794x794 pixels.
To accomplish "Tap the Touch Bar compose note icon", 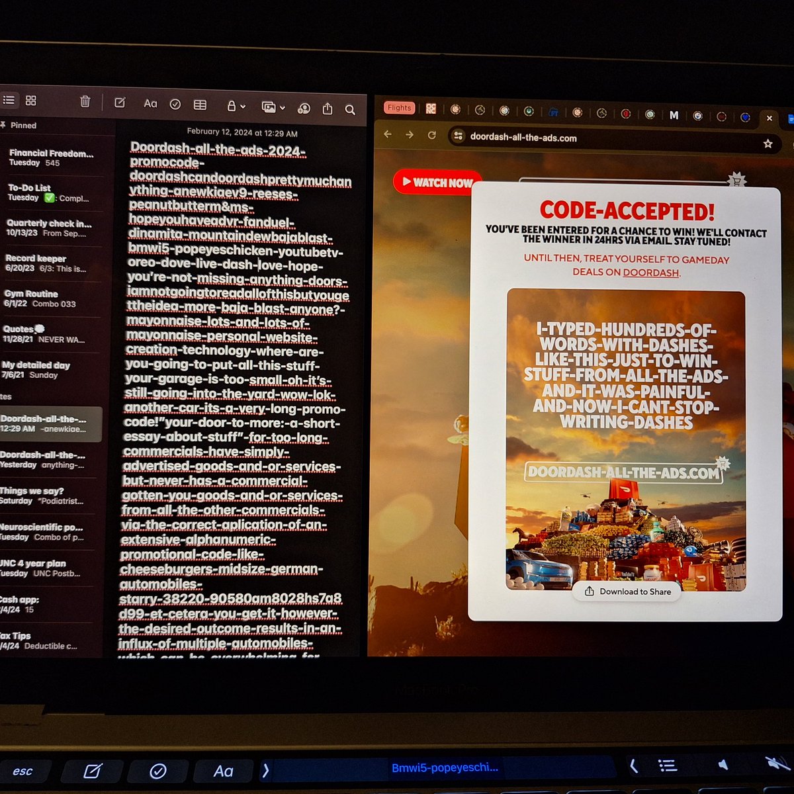I will point(93,771).
